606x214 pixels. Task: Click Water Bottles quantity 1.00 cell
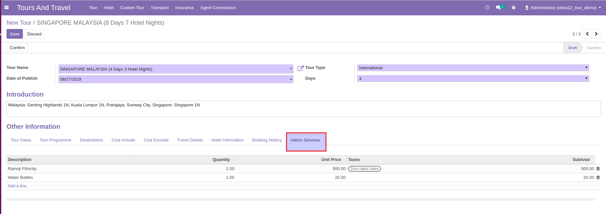tap(185, 178)
